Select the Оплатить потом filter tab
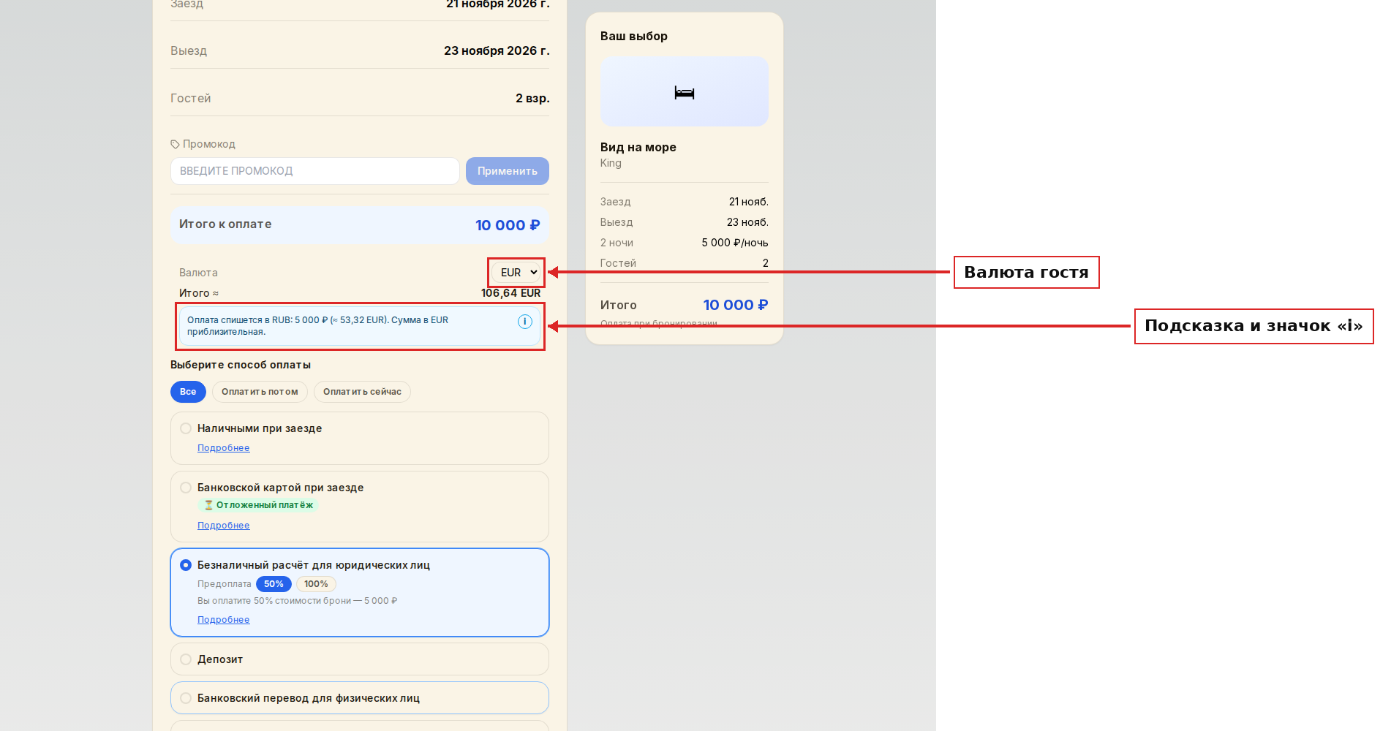 260,392
